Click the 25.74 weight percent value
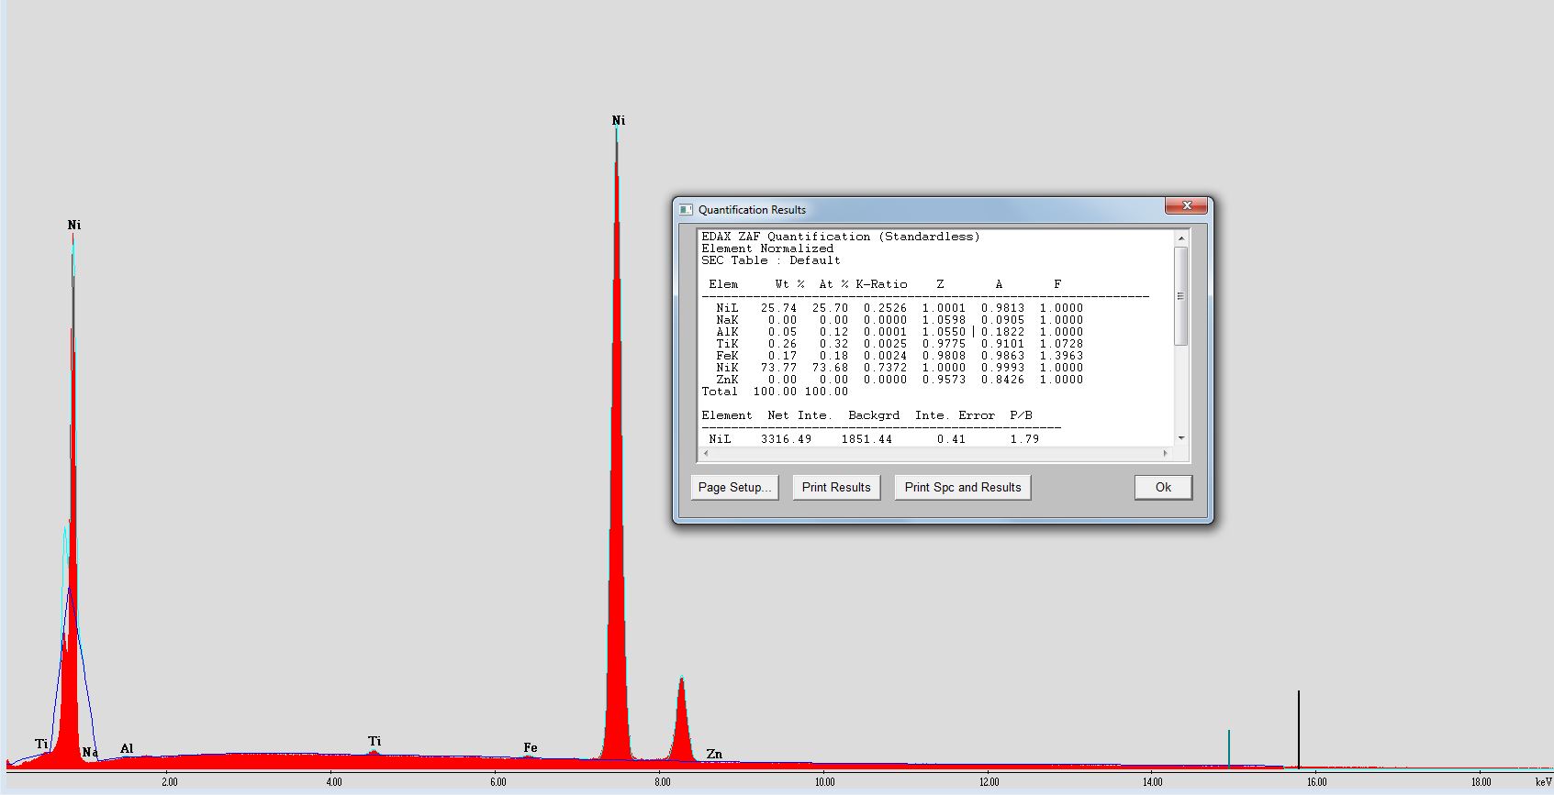The height and width of the screenshot is (795, 1554). pos(778,308)
